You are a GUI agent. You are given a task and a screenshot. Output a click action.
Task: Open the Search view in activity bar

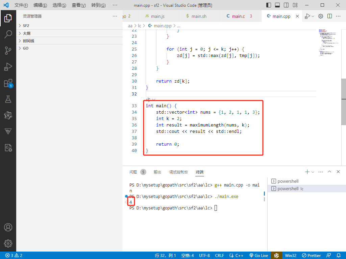pos(8,34)
